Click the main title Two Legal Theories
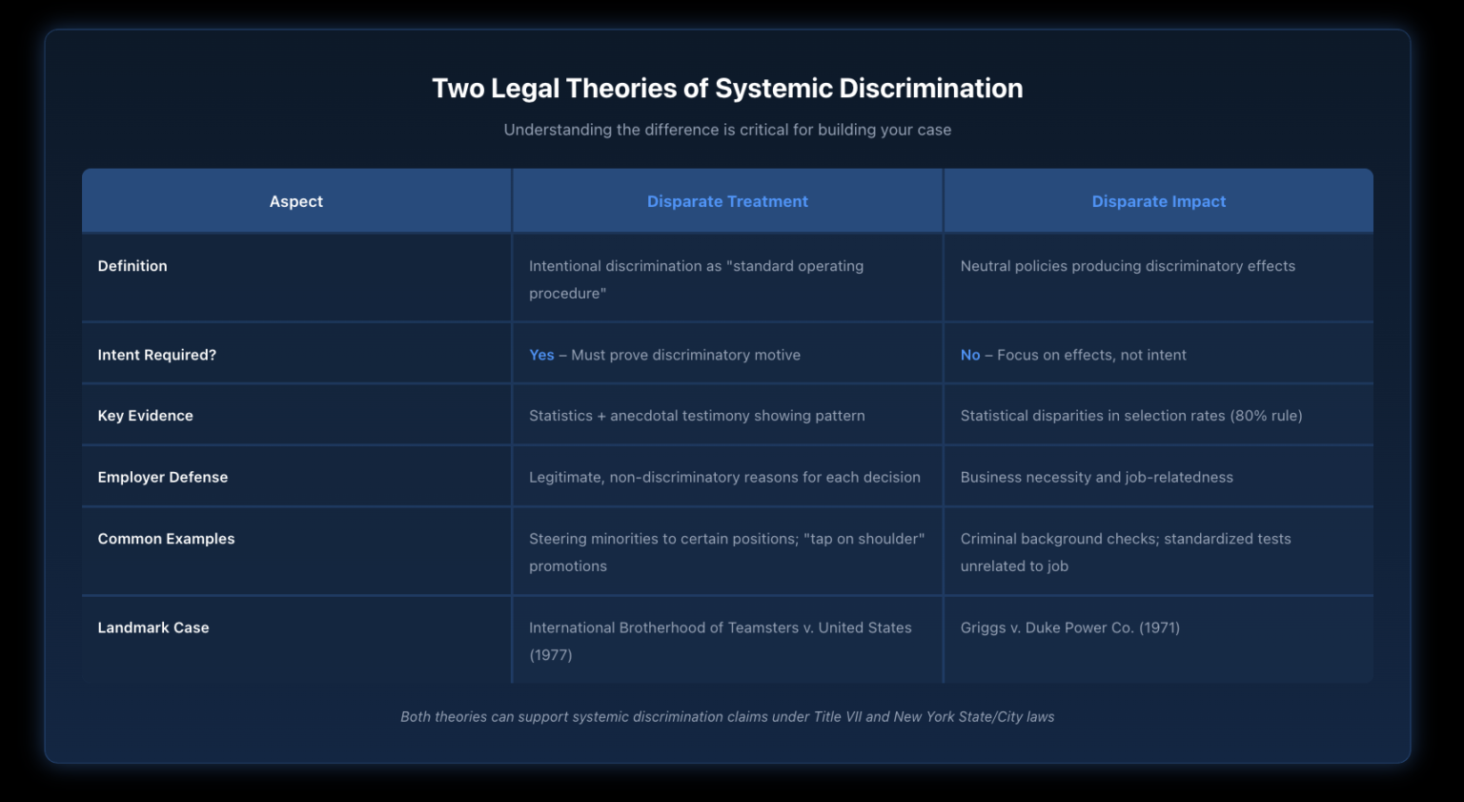 click(x=727, y=88)
